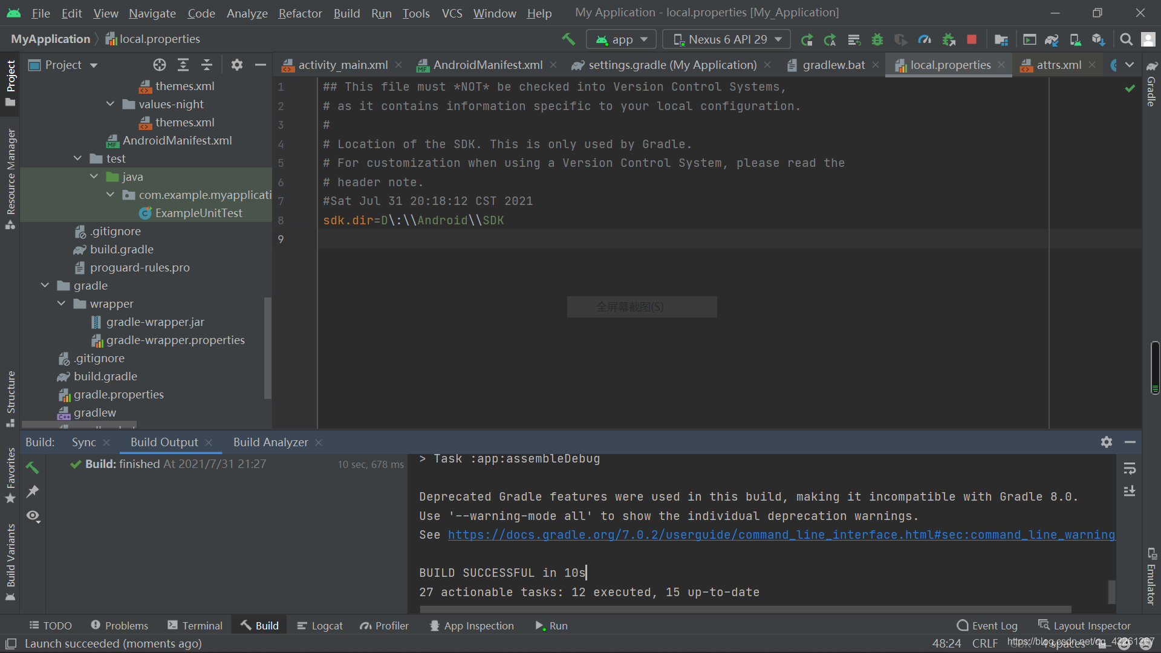Open Nexus 6 API 29 device dropdown

click(727, 40)
